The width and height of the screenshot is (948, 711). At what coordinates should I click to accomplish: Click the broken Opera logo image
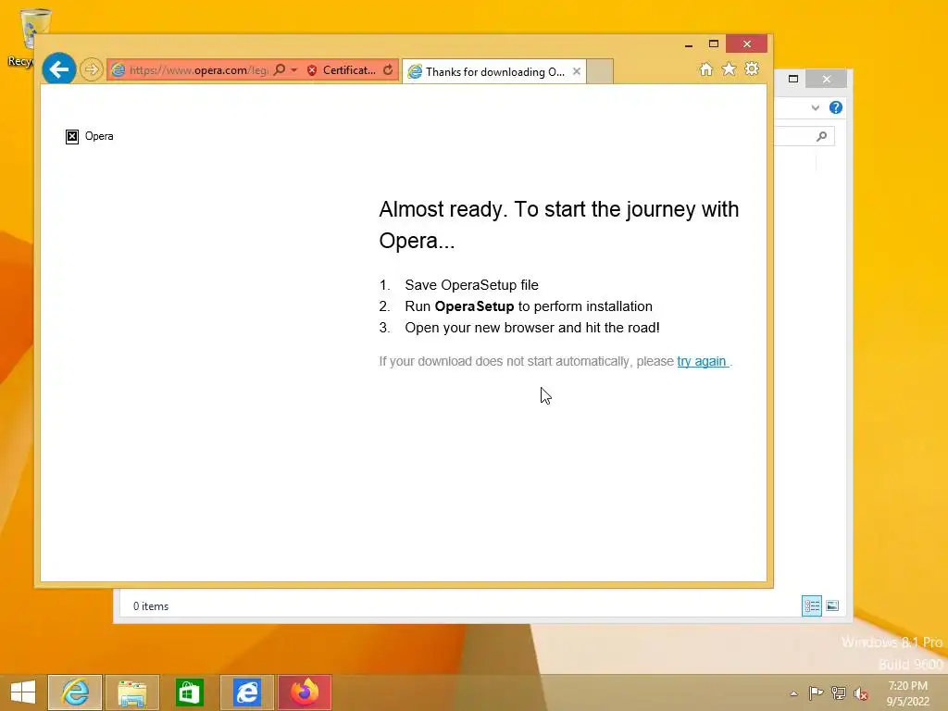(x=72, y=137)
